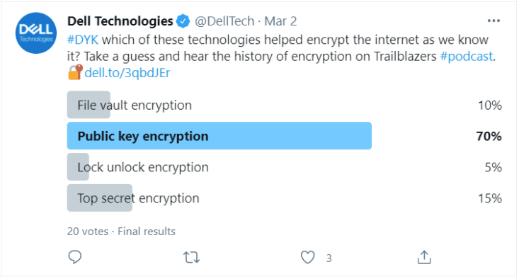Click the reply speech bubble icon
Screen dimensions: 519x279
click(x=75, y=257)
